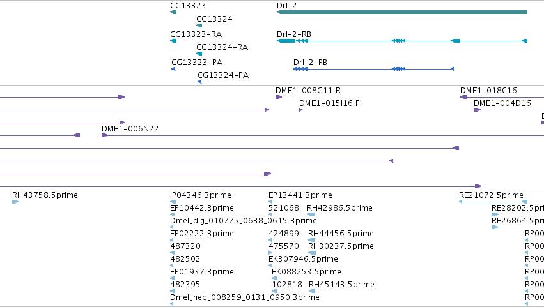The image size is (544, 307).
Task: Click the DME1-004D16 clone label
Action: pos(502,103)
